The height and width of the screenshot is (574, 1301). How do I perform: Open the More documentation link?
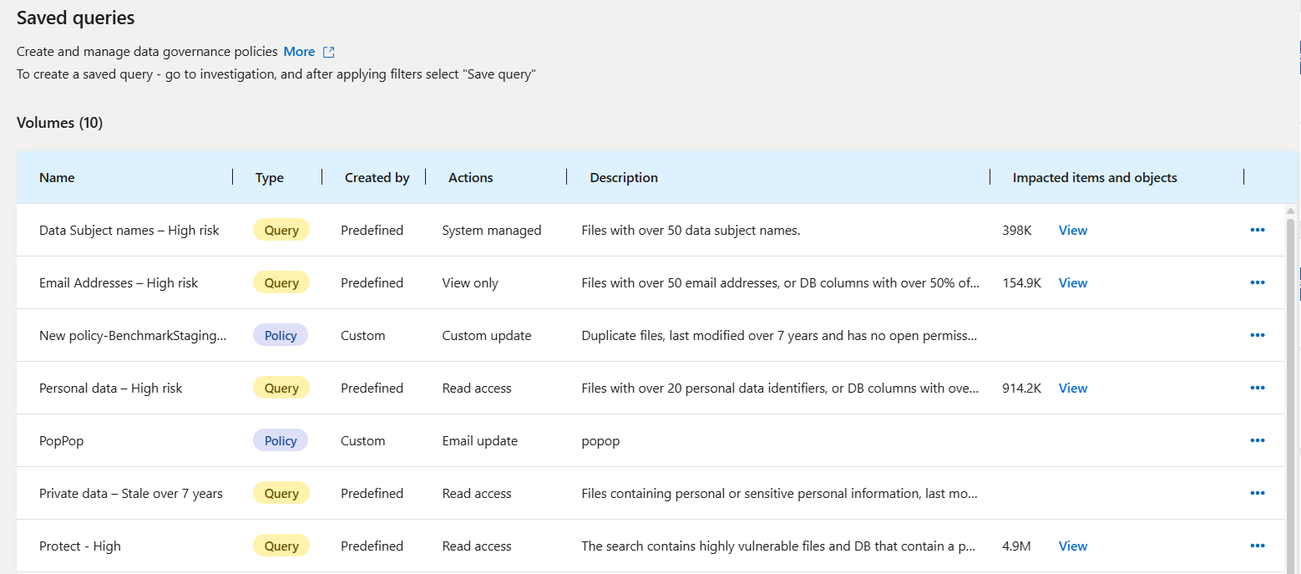click(299, 52)
